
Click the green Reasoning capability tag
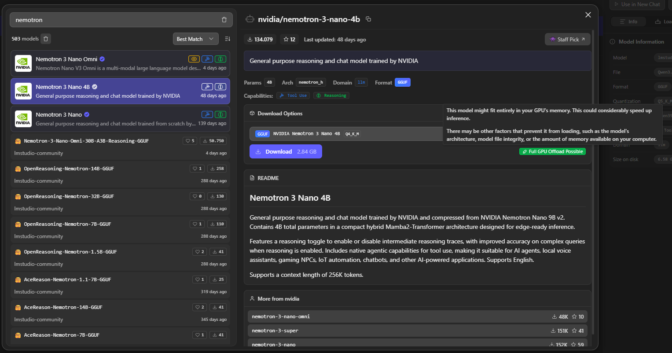tap(331, 96)
